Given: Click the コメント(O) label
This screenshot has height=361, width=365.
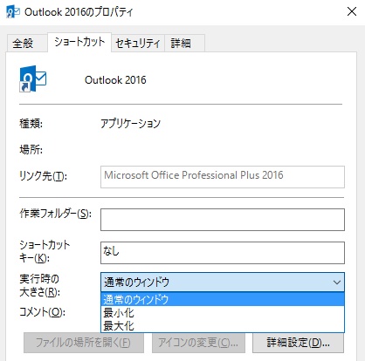Looking at the screenshot, I should 43,312.
